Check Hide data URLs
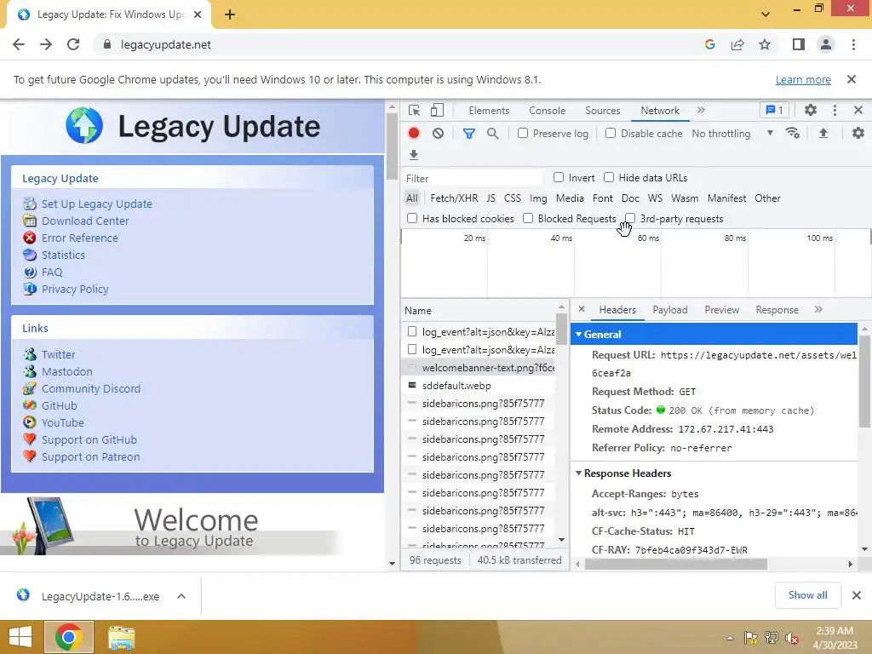This screenshot has width=872, height=654. (609, 177)
